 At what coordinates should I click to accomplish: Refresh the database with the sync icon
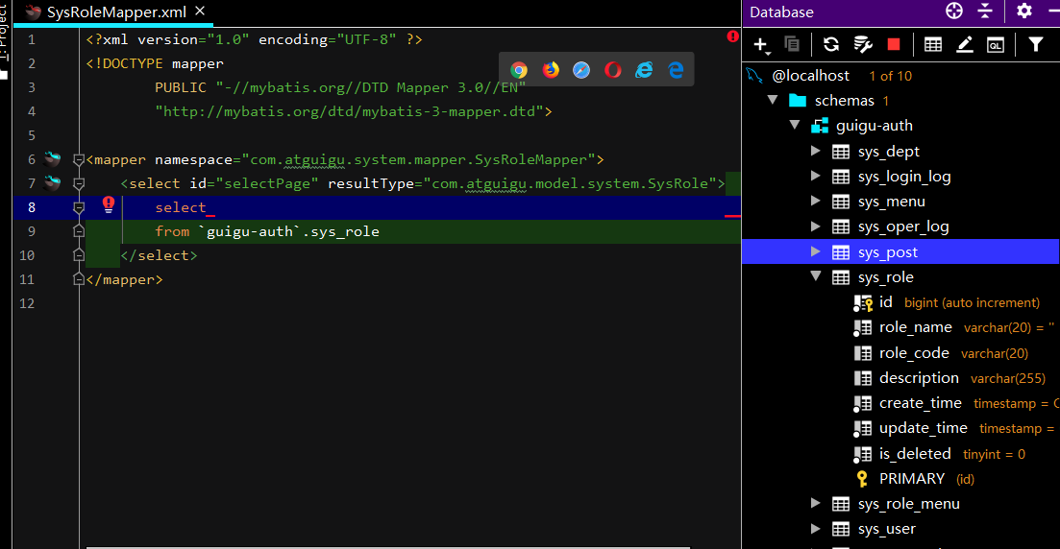coord(831,44)
